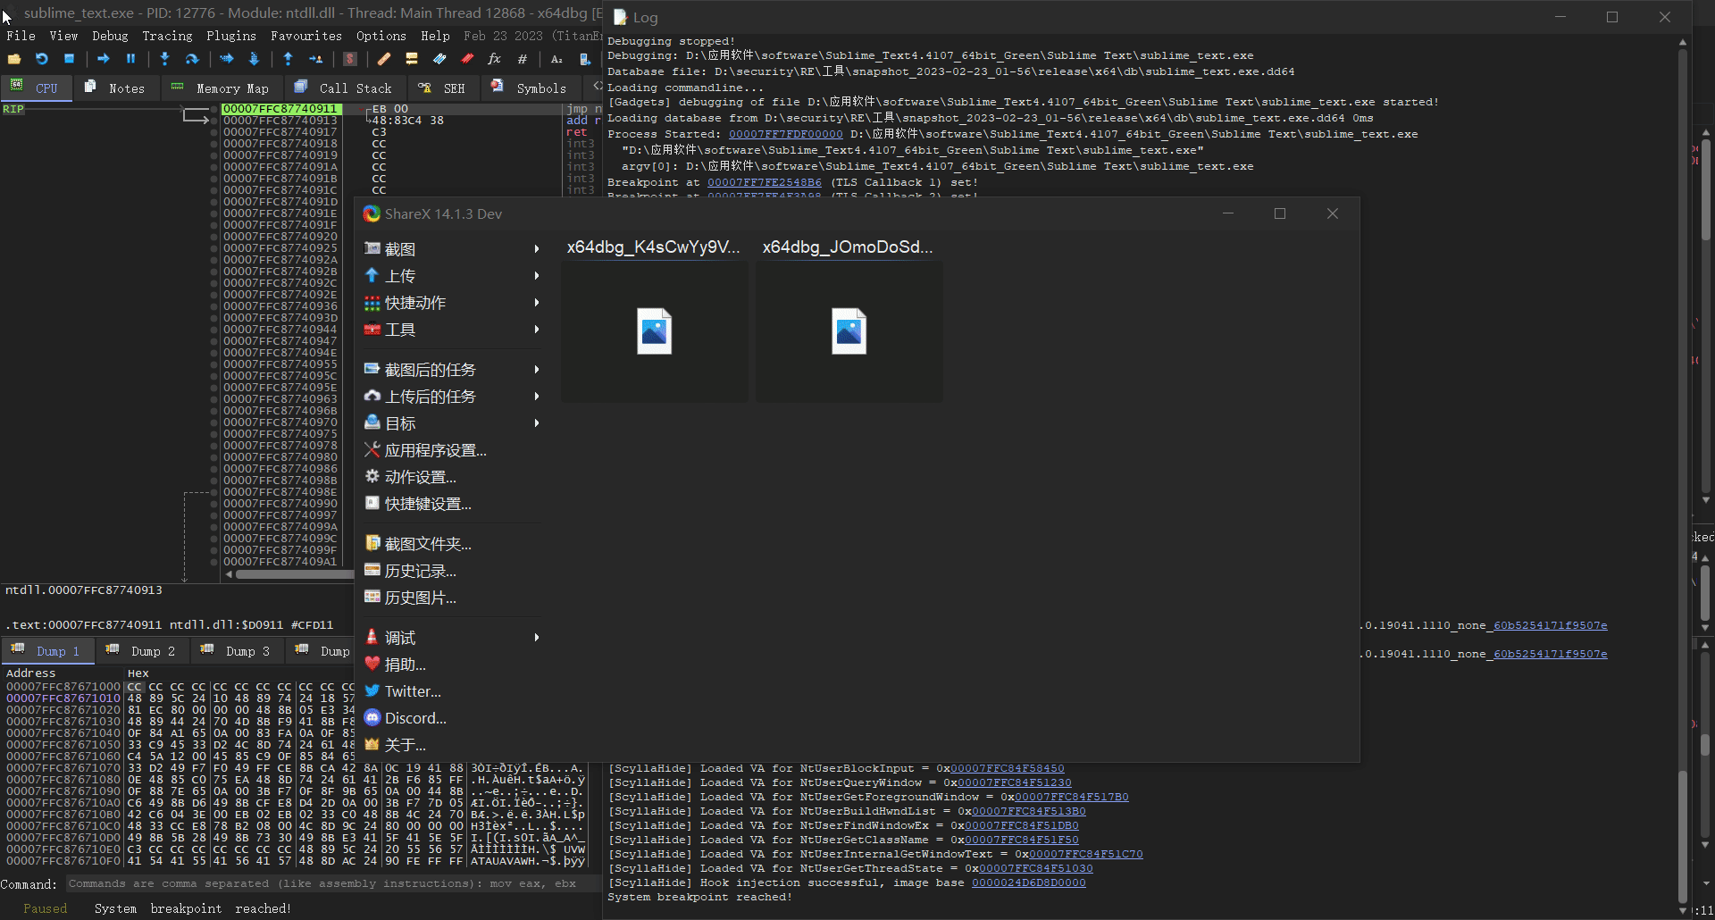Open Patches with the bandage icon
Viewport: 1715px width, 920px height.
[384, 59]
